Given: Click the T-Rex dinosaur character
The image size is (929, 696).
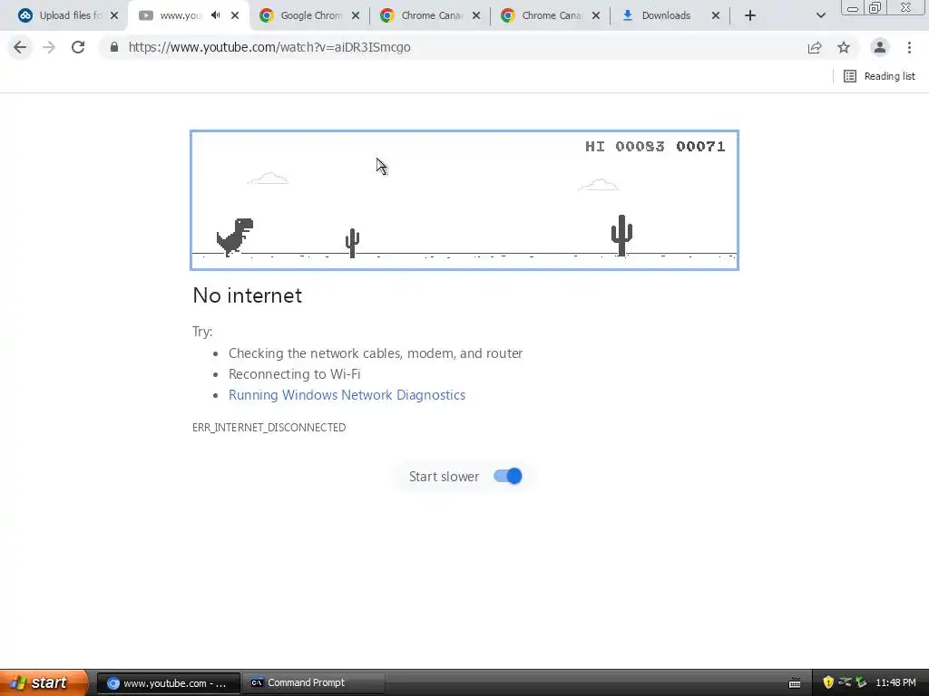Looking at the screenshot, I should pos(235,237).
